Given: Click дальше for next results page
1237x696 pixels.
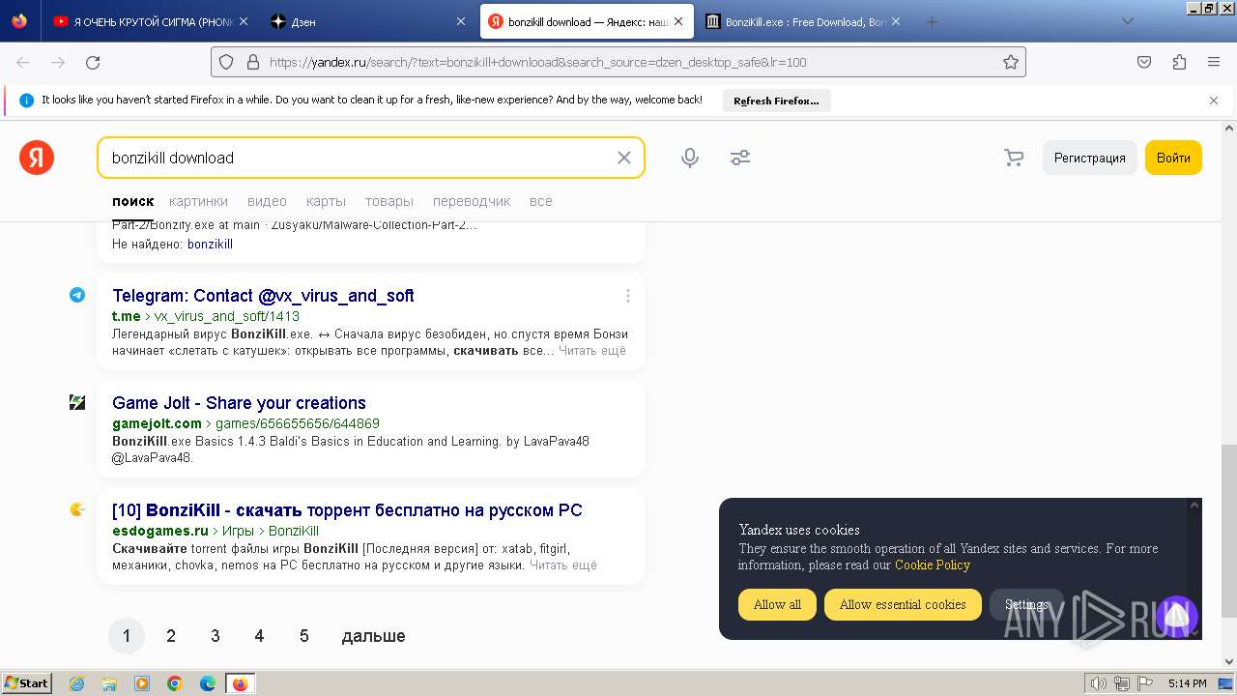Looking at the screenshot, I should (373, 636).
